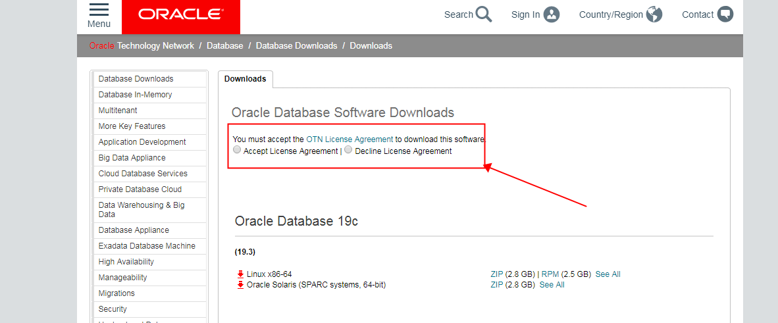Click the Country/Region globe icon

pos(654,14)
